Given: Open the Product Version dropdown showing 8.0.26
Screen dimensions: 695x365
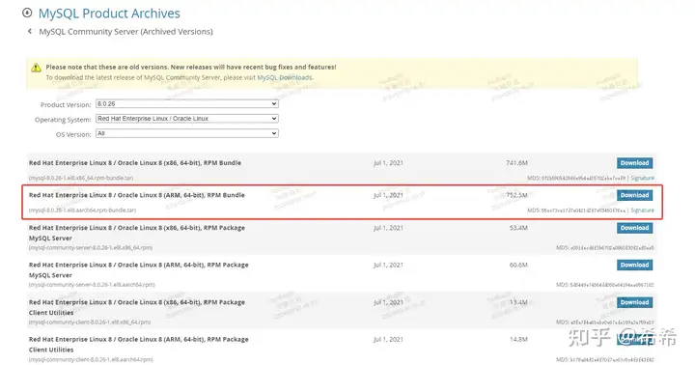Looking at the screenshot, I should coord(187,103).
